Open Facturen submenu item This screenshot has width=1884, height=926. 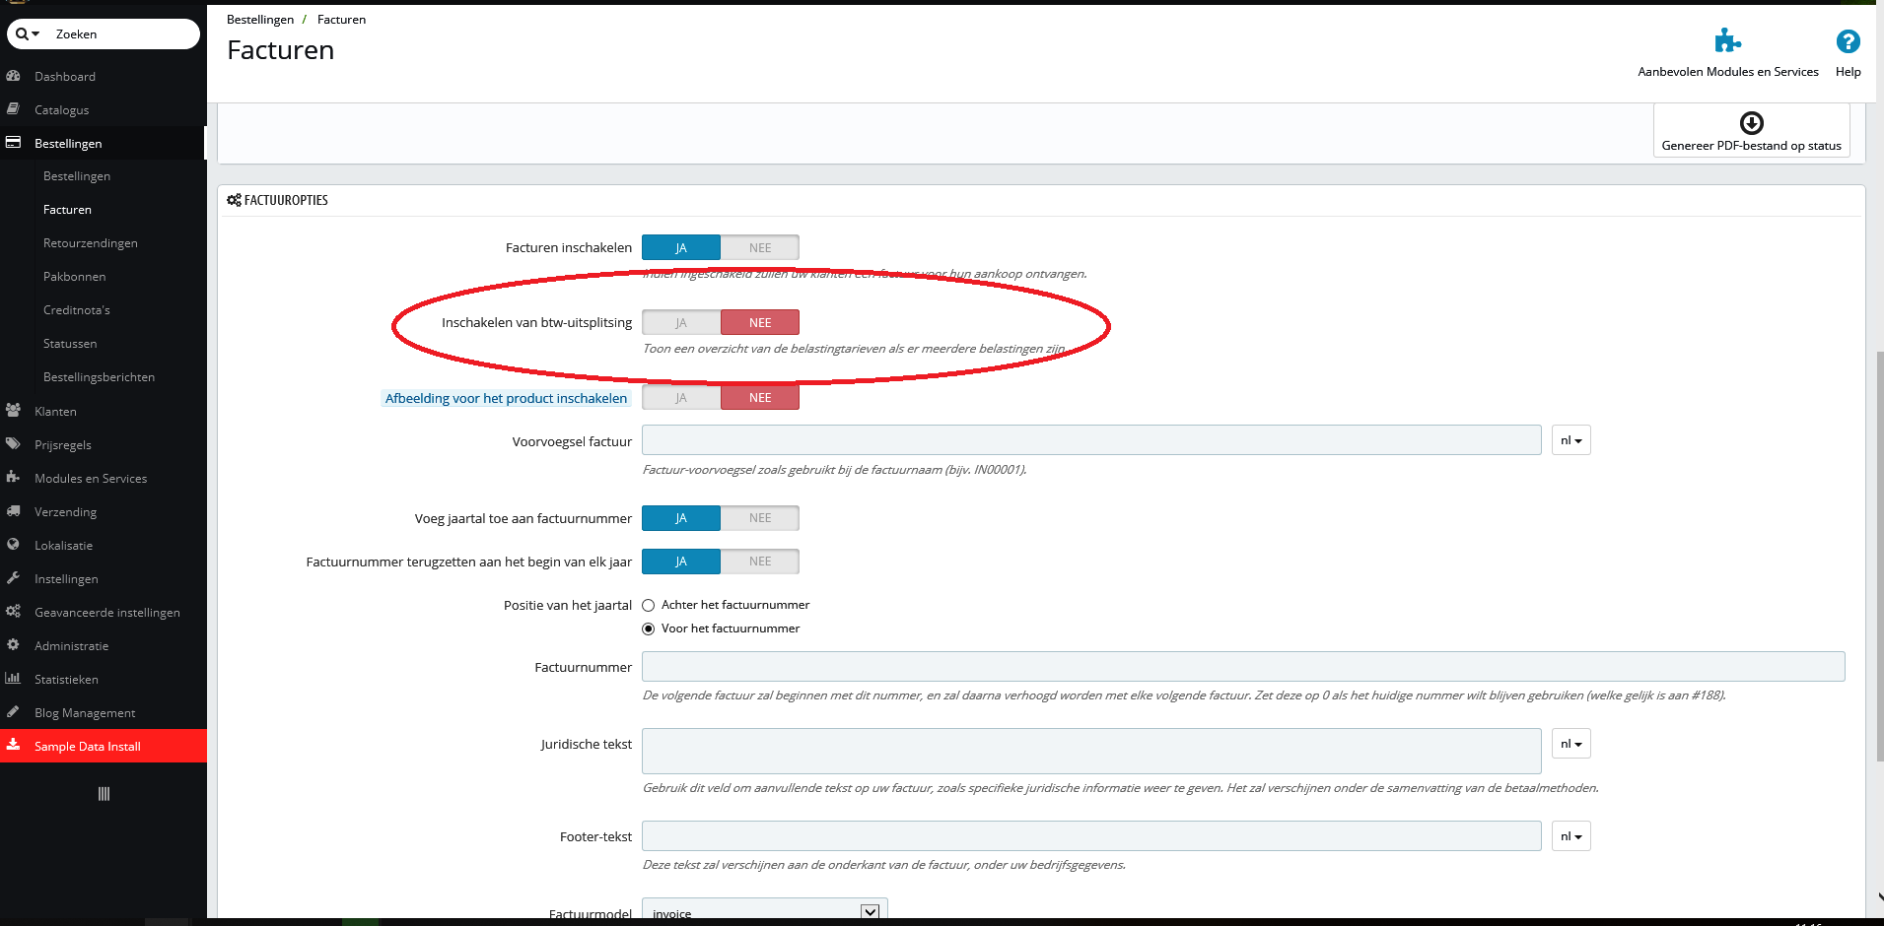coord(67,210)
